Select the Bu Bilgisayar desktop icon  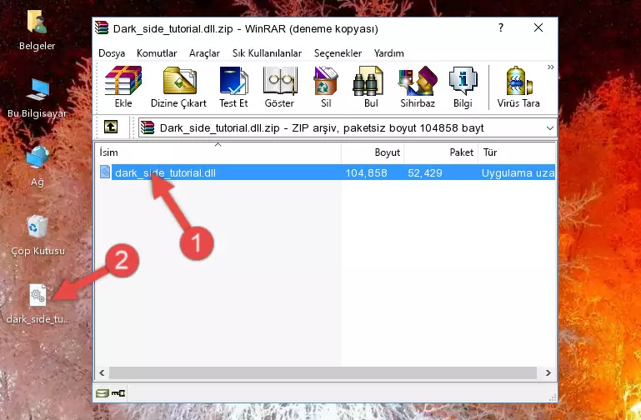pos(38,97)
